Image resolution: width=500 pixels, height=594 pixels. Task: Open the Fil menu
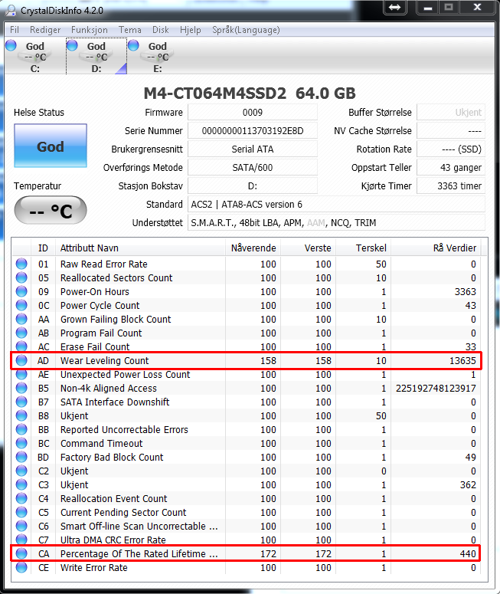tap(15, 30)
